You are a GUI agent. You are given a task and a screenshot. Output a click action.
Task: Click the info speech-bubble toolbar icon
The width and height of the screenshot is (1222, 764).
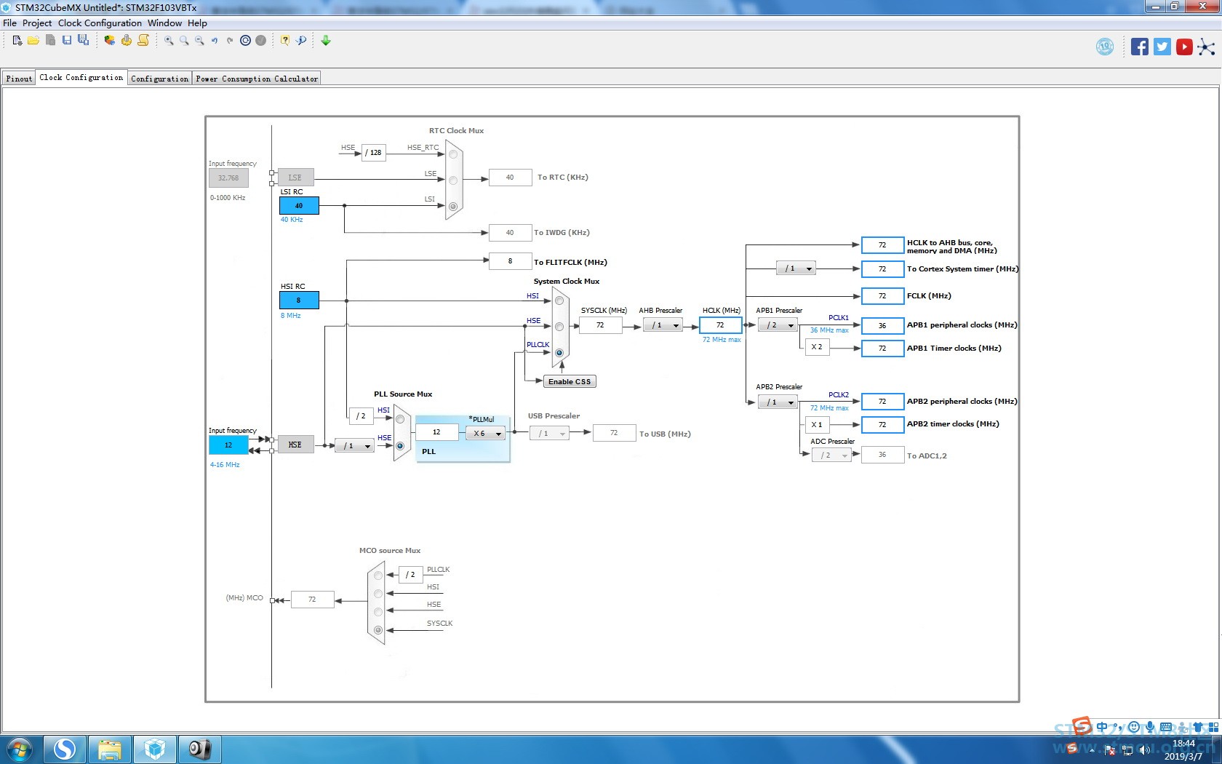tap(301, 41)
